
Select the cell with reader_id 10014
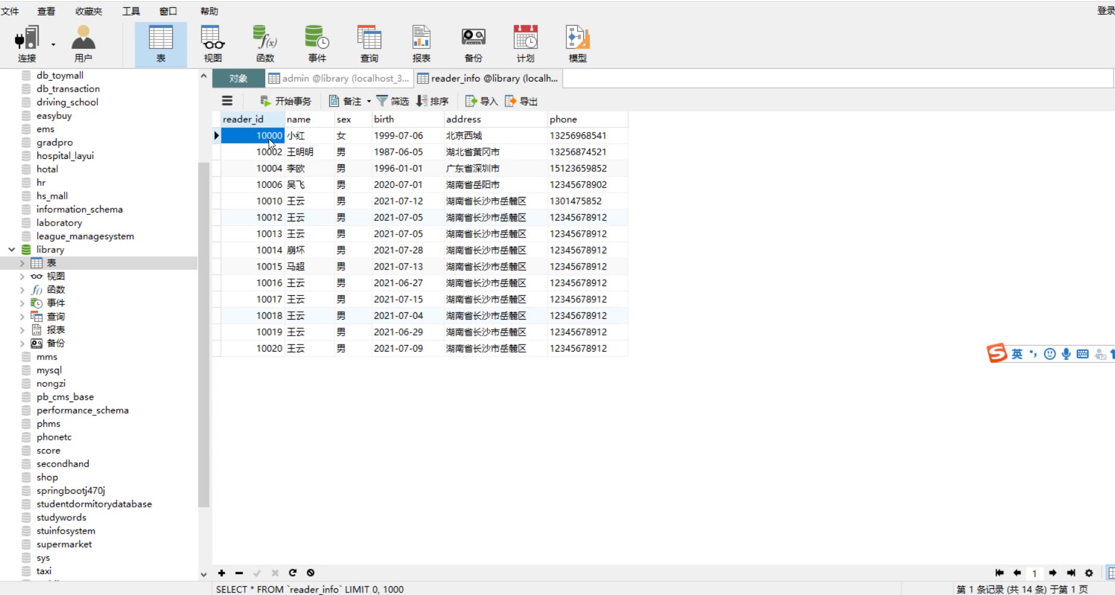click(x=253, y=250)
